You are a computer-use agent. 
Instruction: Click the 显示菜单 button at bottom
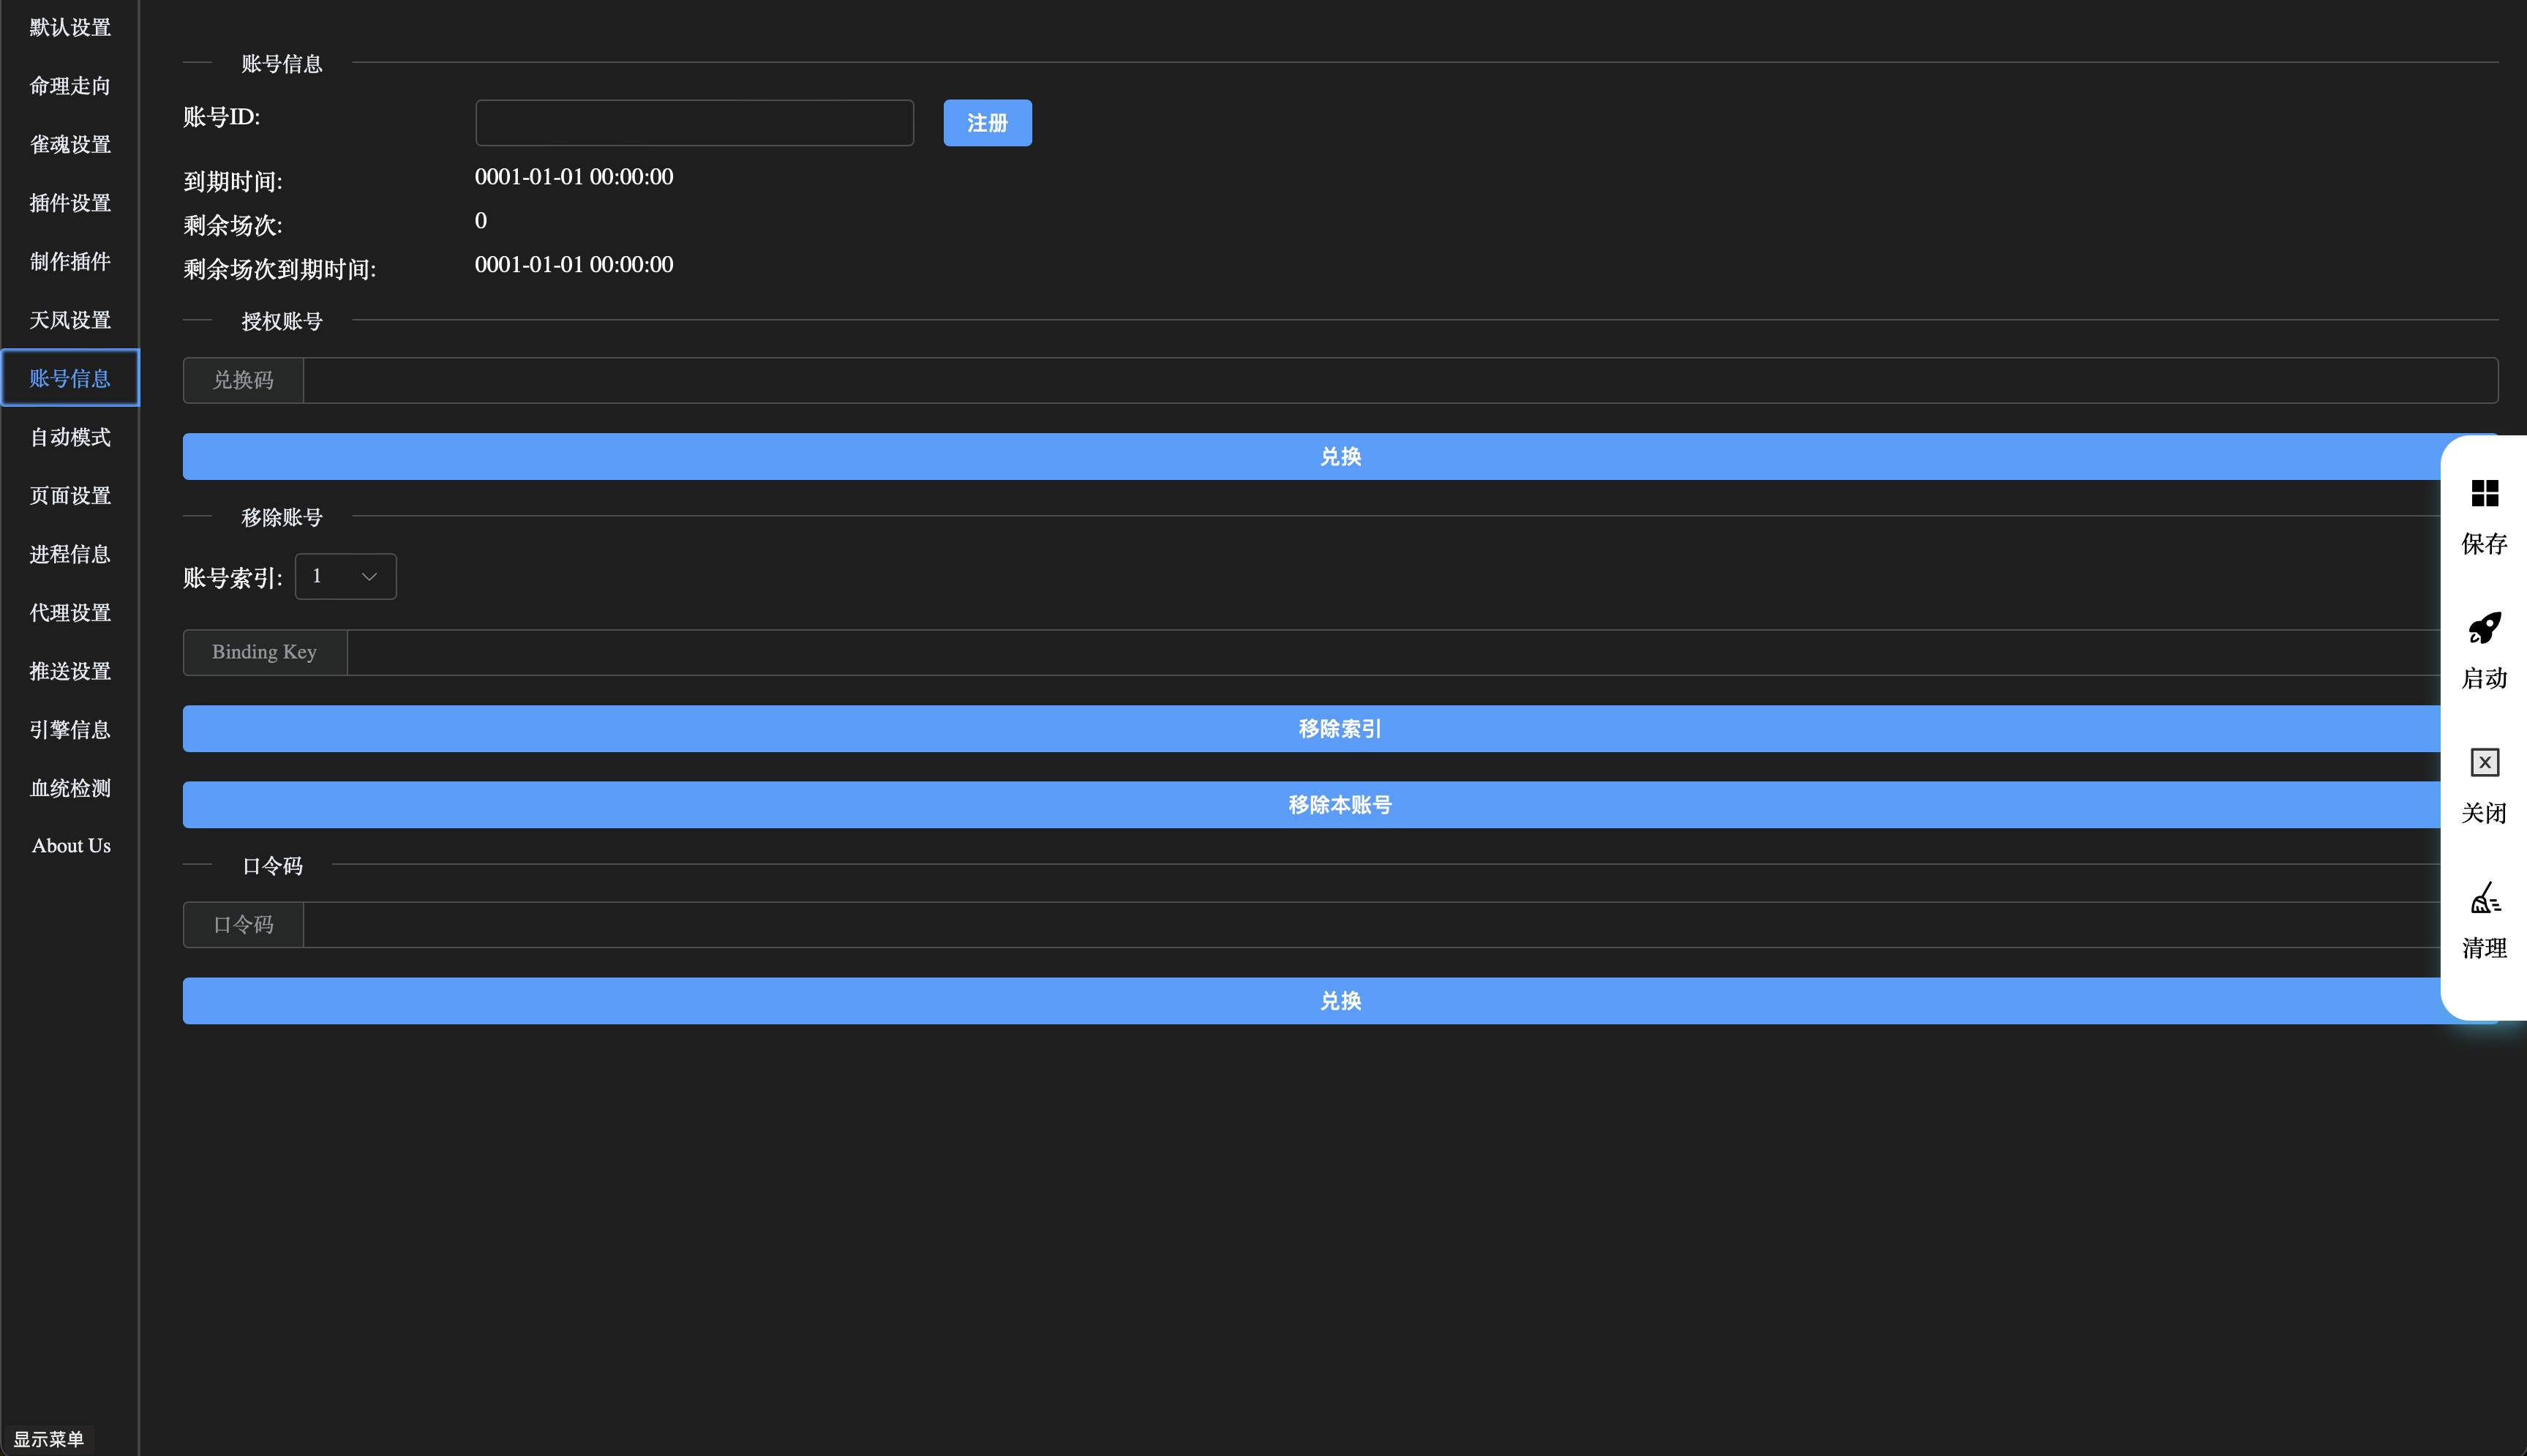click(48, 1439)
